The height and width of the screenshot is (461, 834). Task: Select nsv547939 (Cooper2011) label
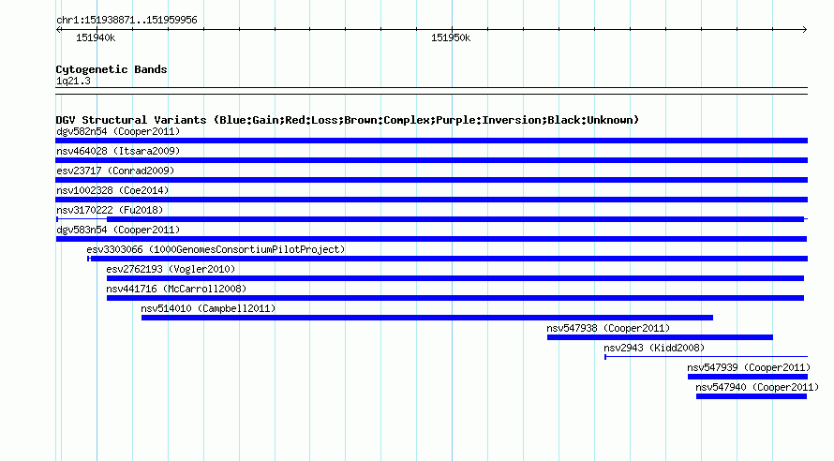tap(749, 367)
